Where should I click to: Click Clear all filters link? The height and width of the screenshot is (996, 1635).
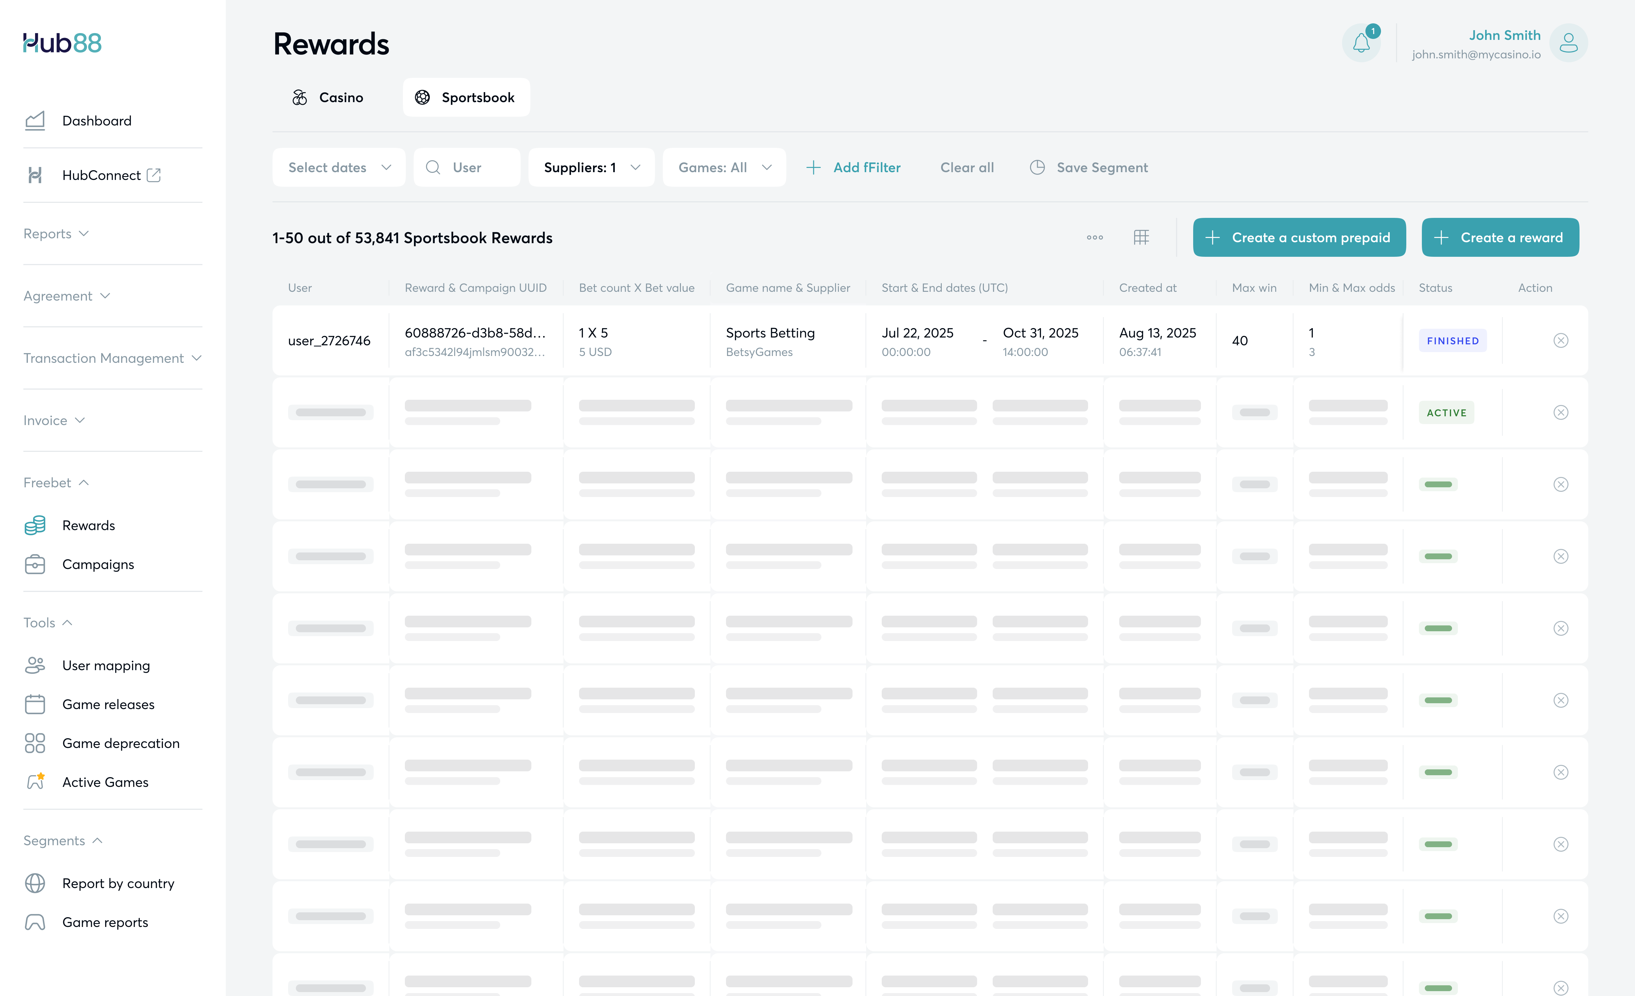[x=967, y=168]
